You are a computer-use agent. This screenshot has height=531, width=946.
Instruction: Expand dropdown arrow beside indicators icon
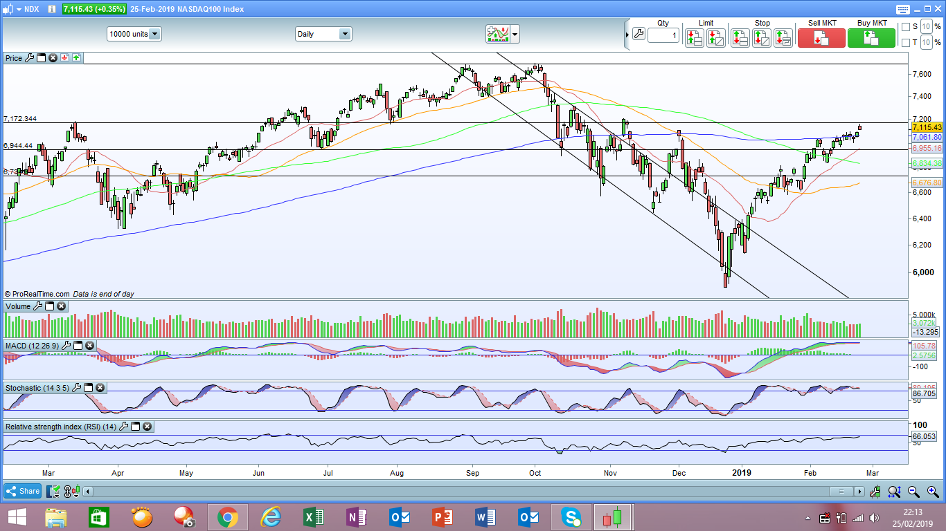[515, 34]
